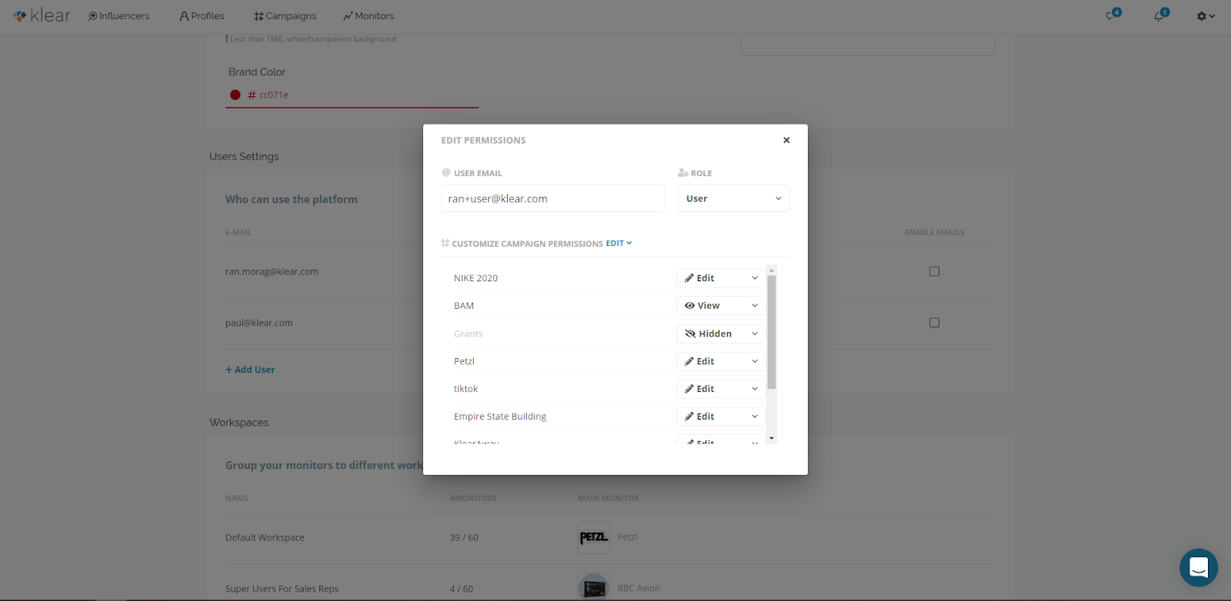The image size is (1231, 601).
Task: Click the Super Users For Sales Reps workspace
Action: click(282, 589)
